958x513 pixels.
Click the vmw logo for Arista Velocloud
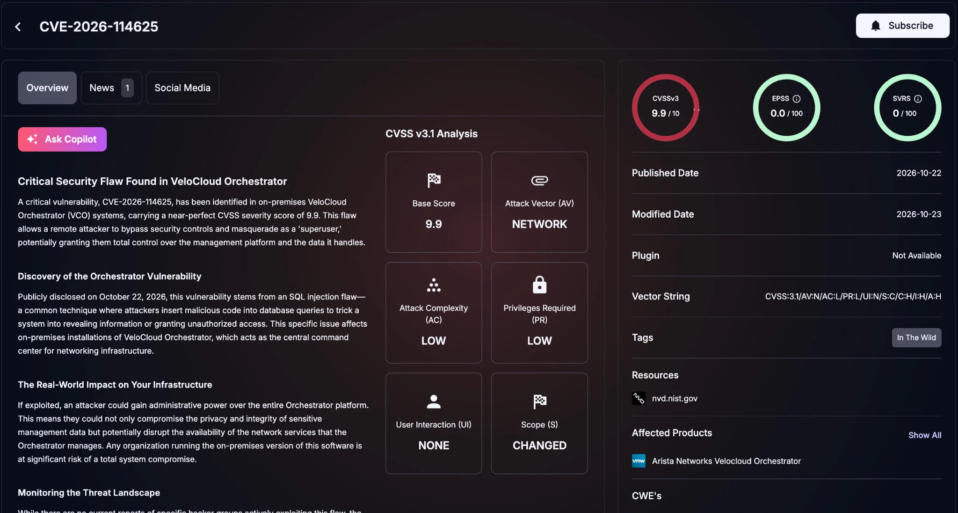[x=639, y=461]
